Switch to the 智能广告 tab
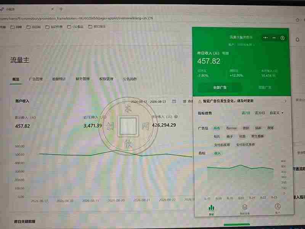The width and height of the screenshot is (305, 229). point(265,87)
